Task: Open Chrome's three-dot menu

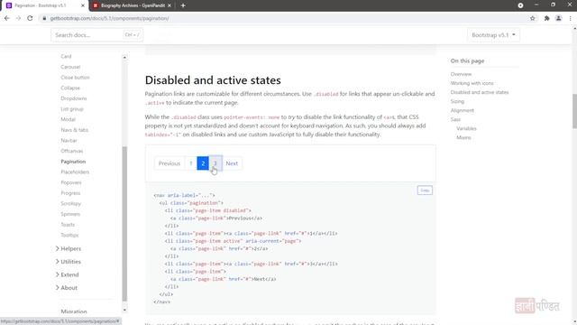Action: pyautogui.click(x=571, y=18)
